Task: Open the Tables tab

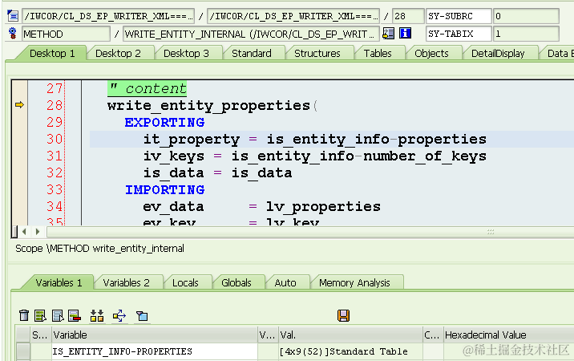Action: [378, 54]
